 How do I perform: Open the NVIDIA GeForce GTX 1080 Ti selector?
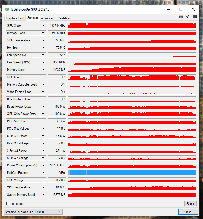[33, 212]
